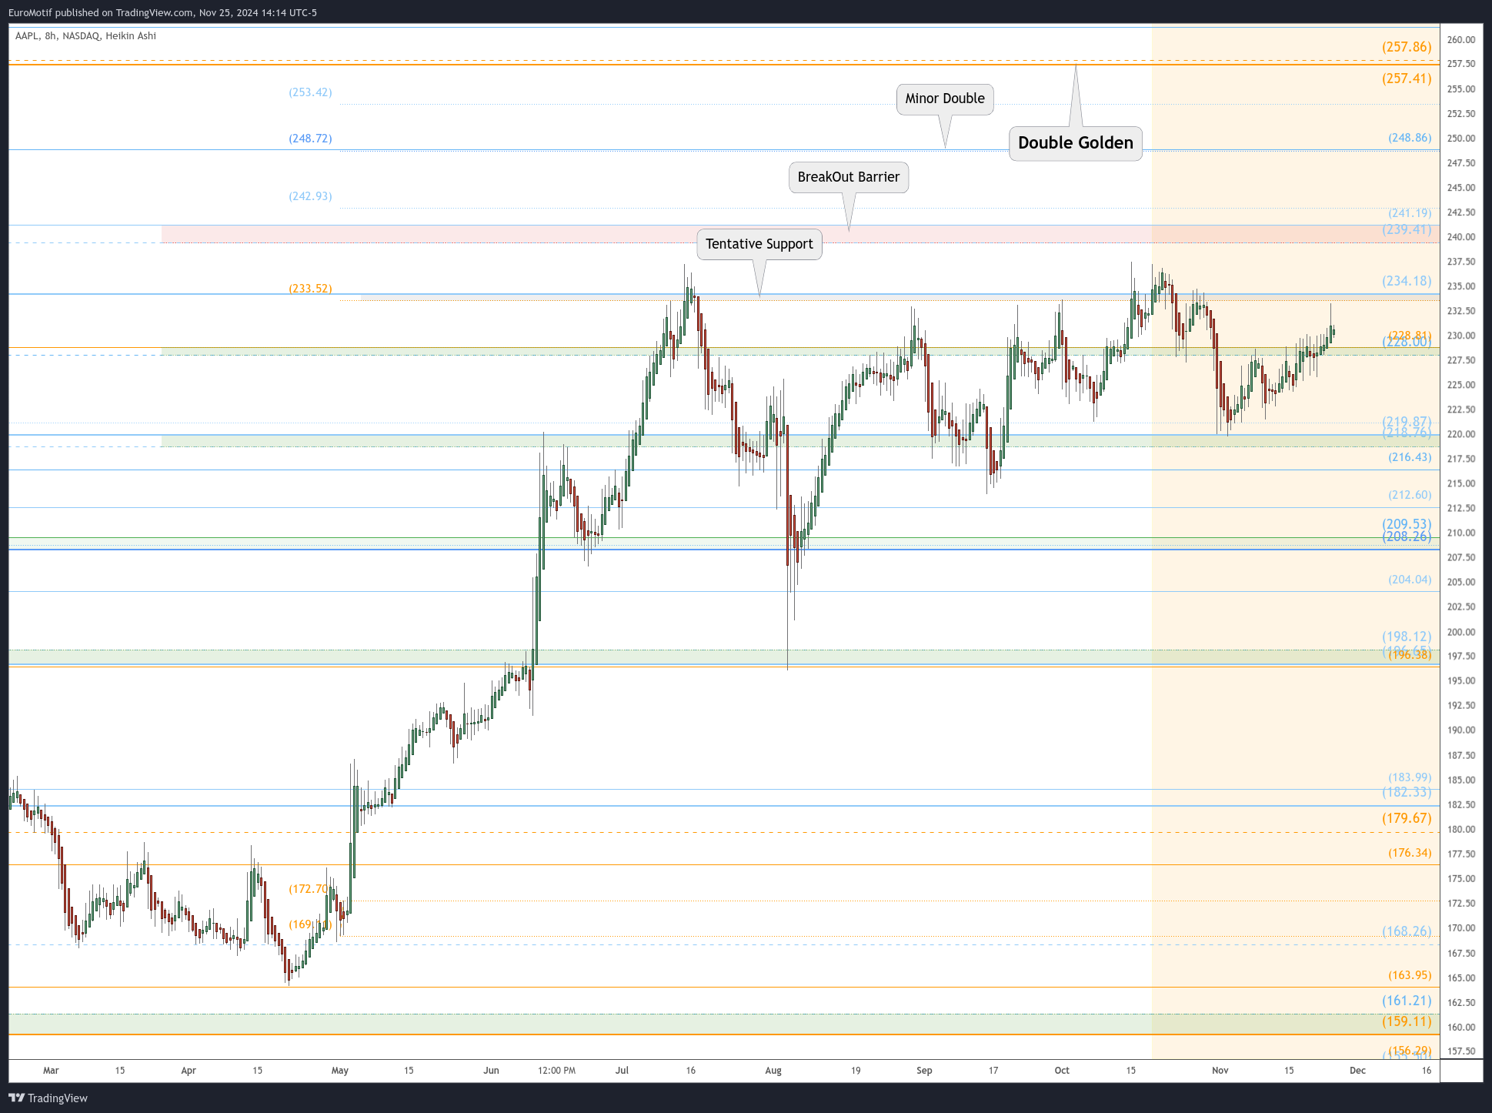Image resolution: width=1492 pixels, height=1113 pixels.
Task: Click 230.00 on the price axis
Action: tap(1461, 336)
